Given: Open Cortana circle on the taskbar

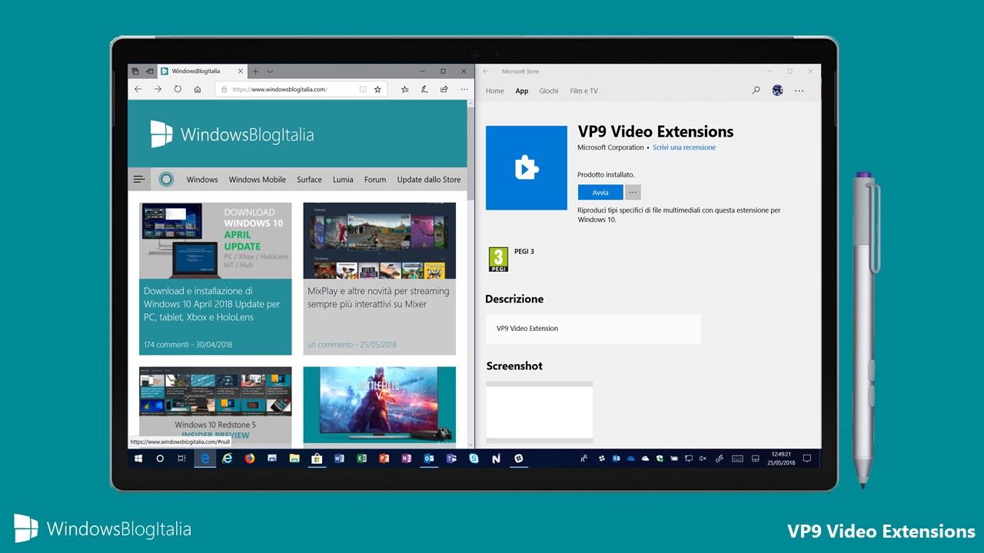Looking at the screenshot, I should click(x=160, y=459).
